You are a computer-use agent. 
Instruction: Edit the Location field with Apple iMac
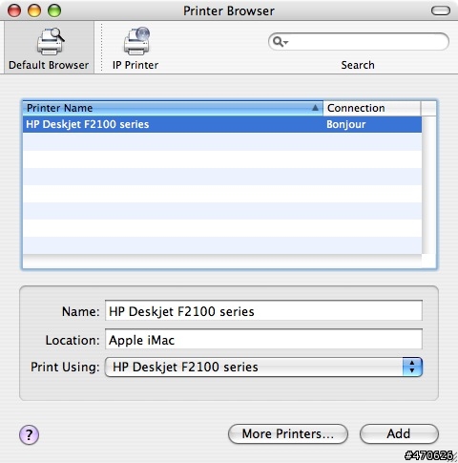(x=263, y=339)
